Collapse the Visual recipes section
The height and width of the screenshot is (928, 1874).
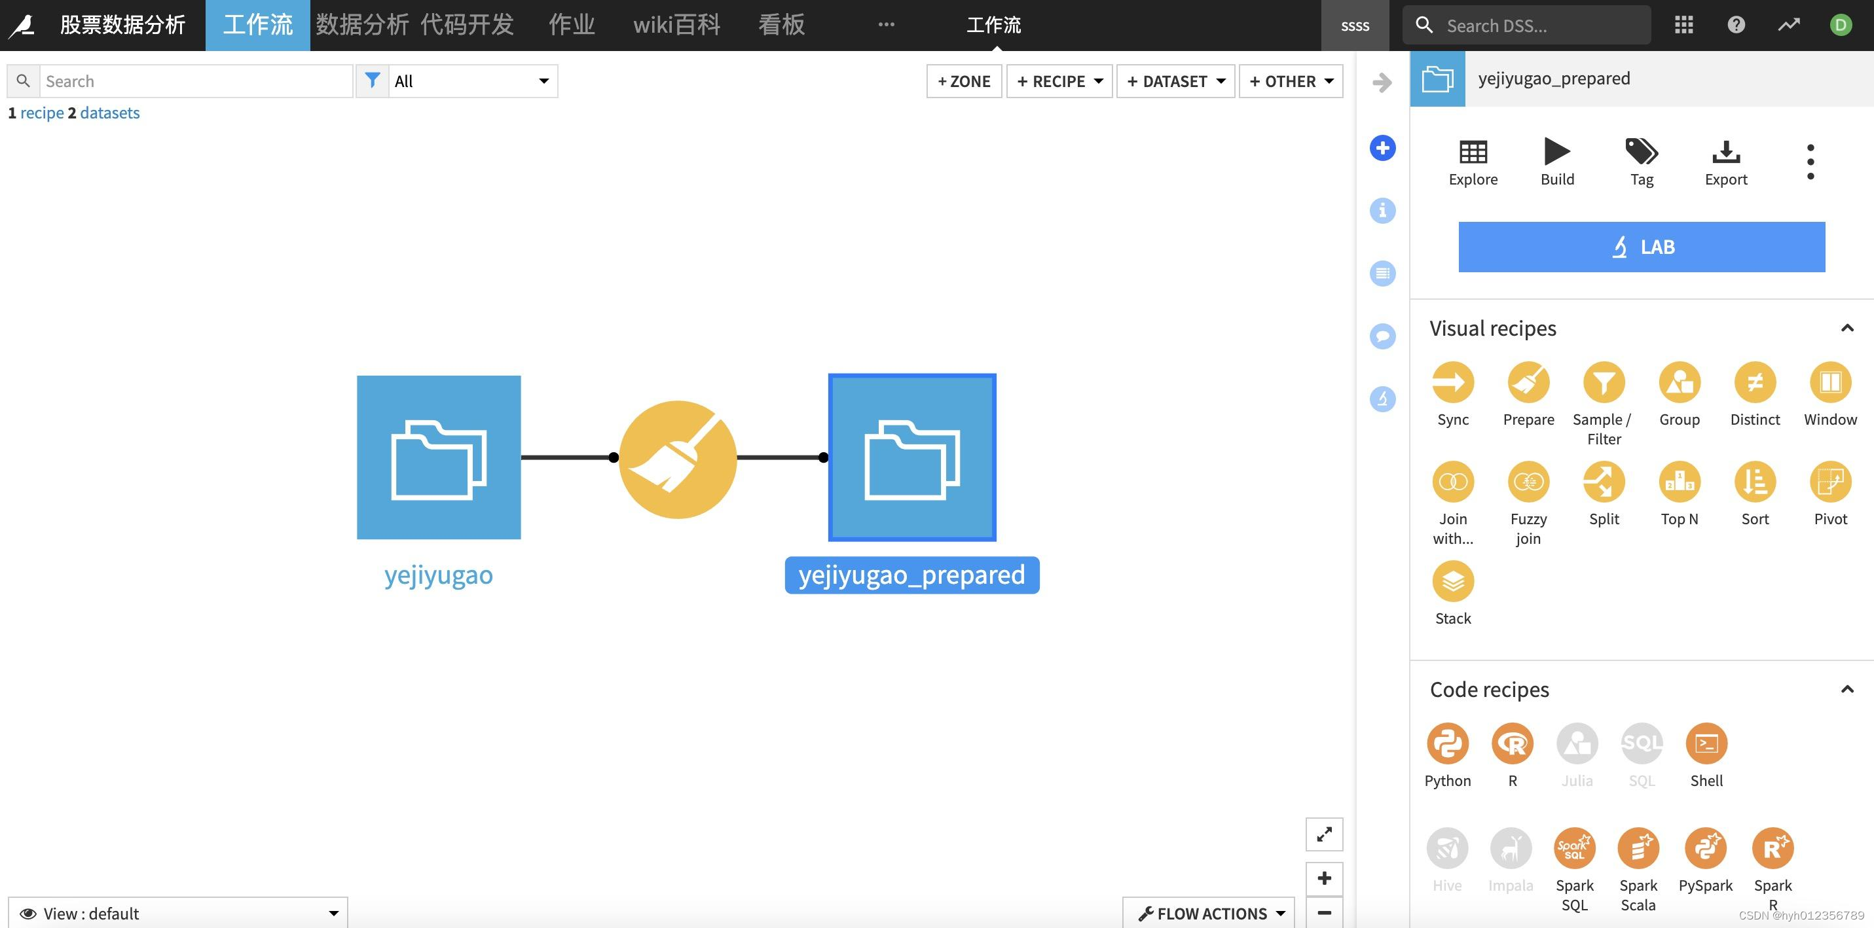point(1846,328)
